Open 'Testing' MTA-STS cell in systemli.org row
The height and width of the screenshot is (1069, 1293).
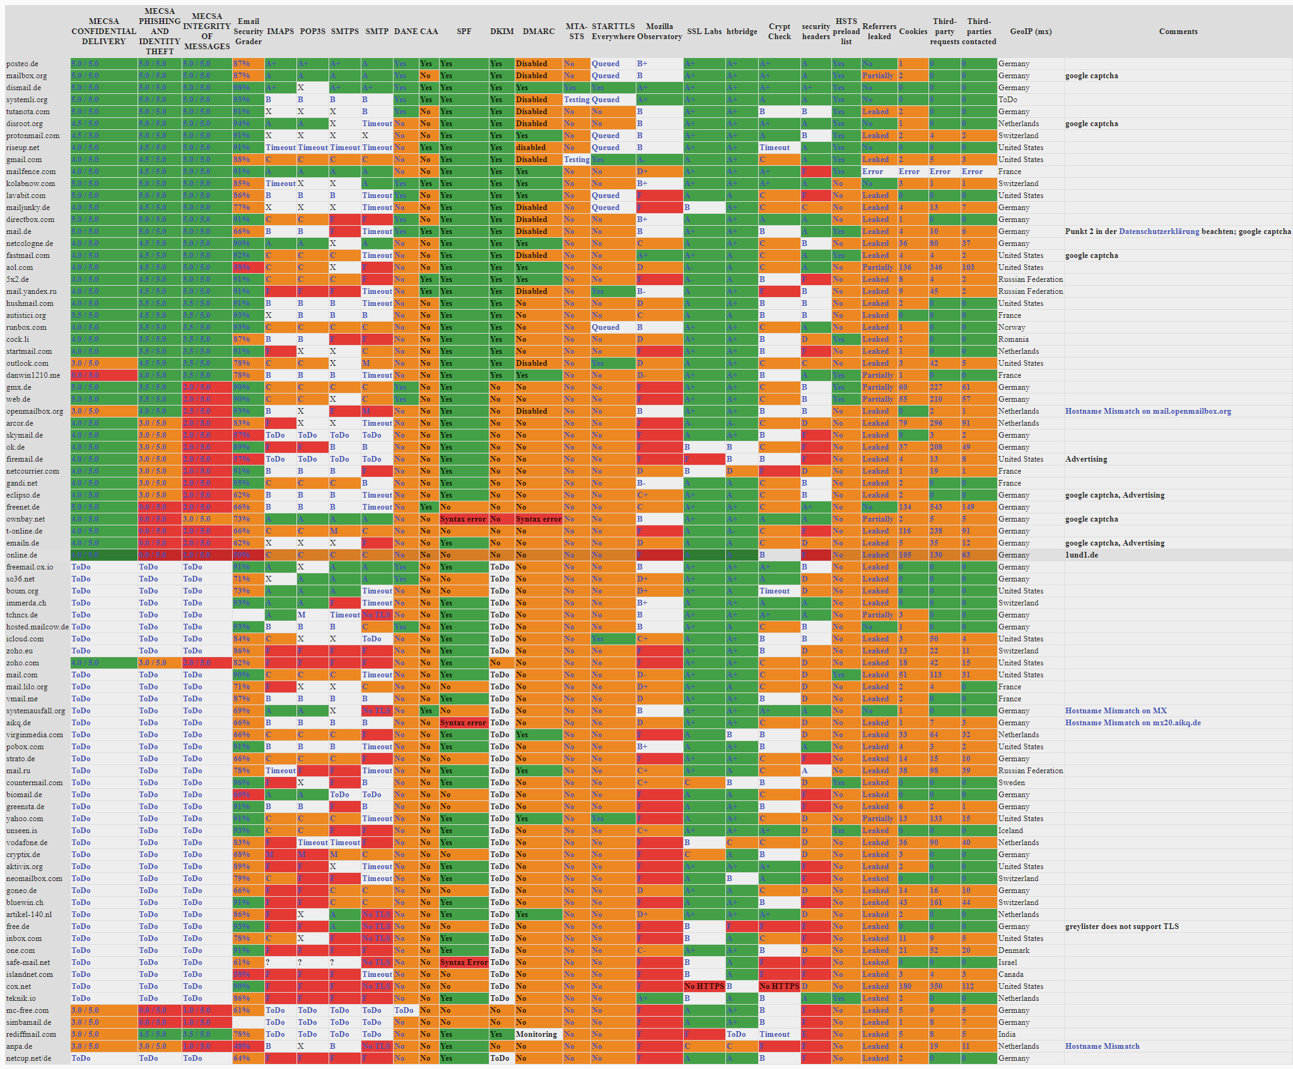coord(576,100)
